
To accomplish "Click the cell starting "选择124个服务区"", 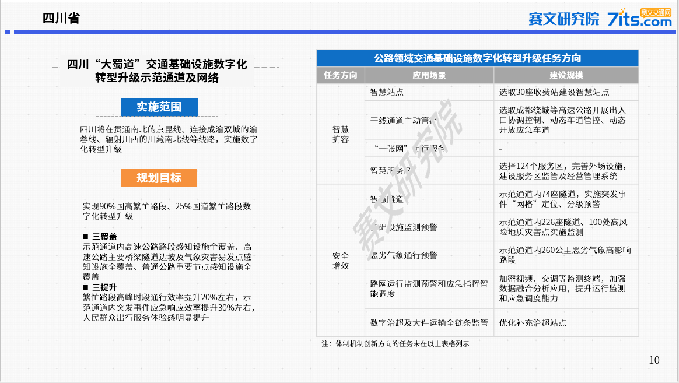I will (x=566, y=171).
